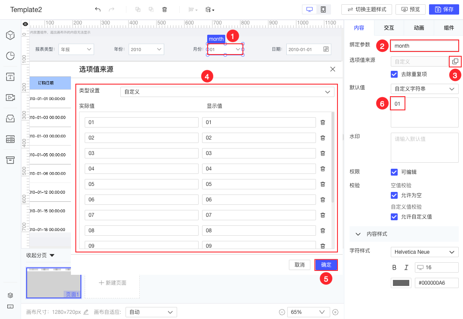Open the 年份 2010 dropdown

(x=146, y=49)
